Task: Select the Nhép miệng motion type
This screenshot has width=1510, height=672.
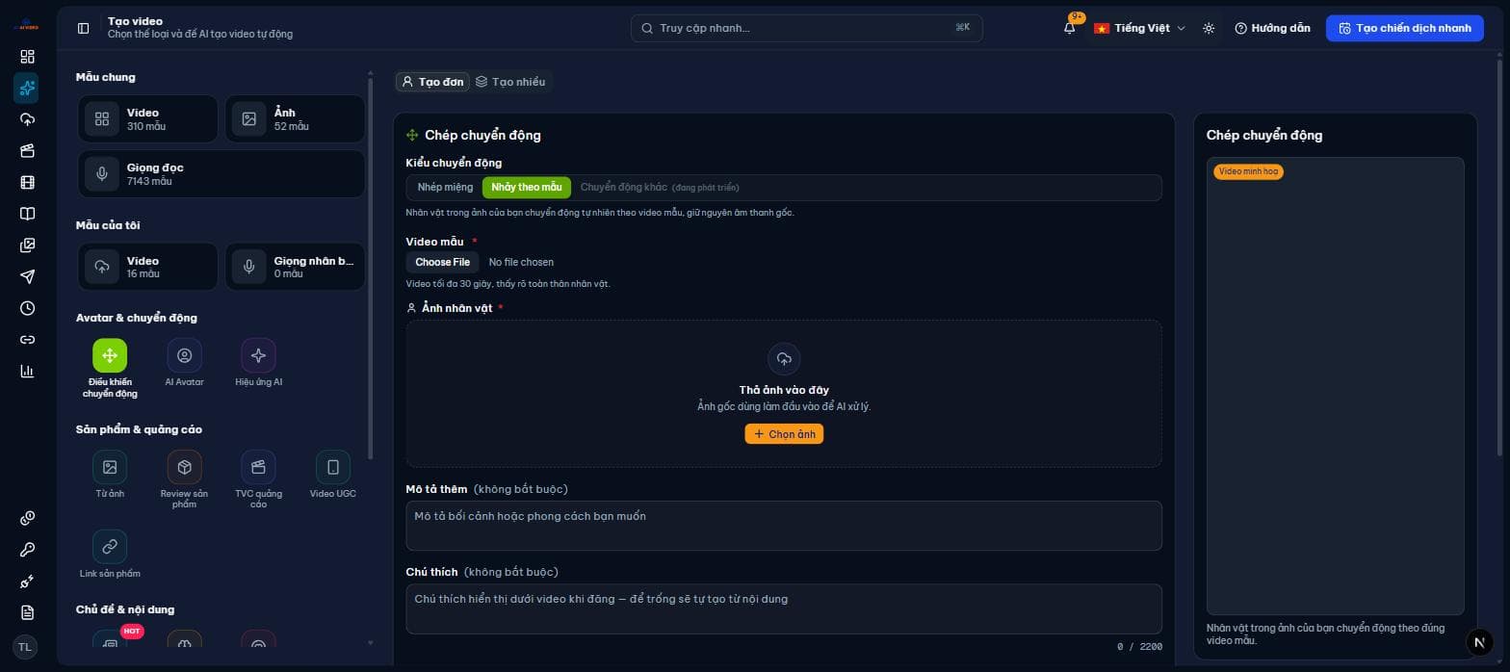Action: tap(445, 187)
